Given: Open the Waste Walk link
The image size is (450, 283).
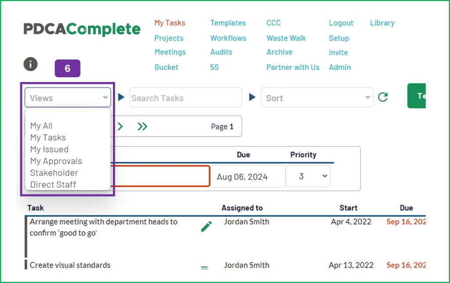Looking at the screenshot, I should [286, 38].
